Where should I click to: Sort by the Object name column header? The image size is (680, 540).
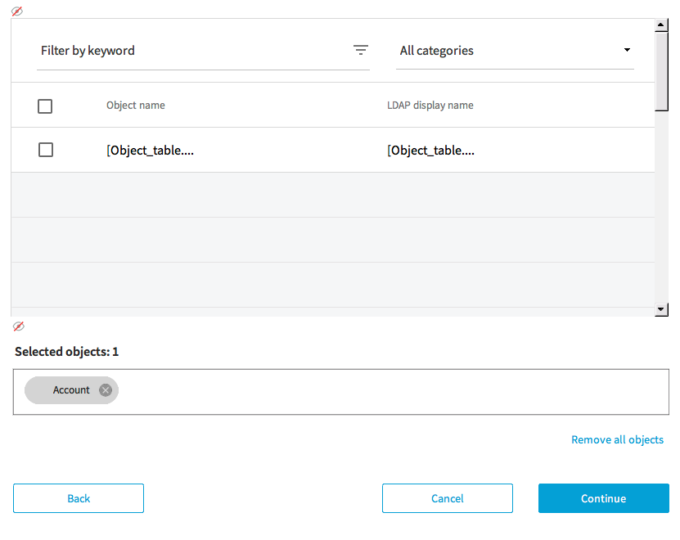[x=136, y=106]
